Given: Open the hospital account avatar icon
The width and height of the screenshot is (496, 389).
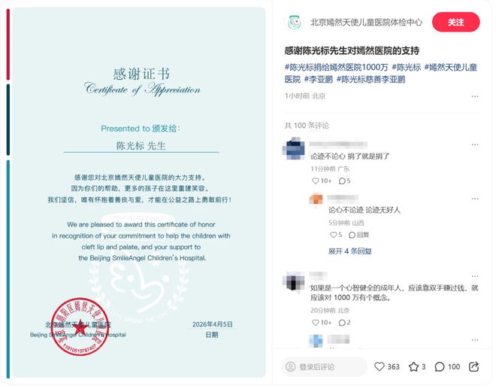Looking at the screenshot, I should 294,22.
